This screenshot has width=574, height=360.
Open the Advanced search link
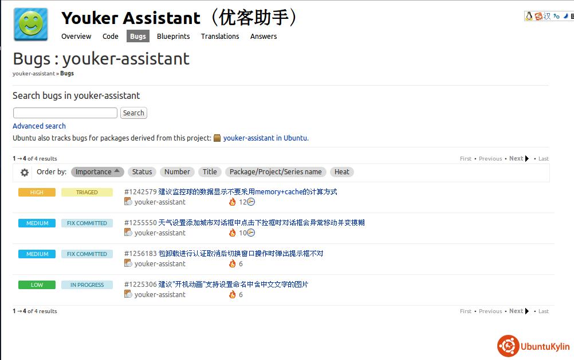[x=39, y=126]
